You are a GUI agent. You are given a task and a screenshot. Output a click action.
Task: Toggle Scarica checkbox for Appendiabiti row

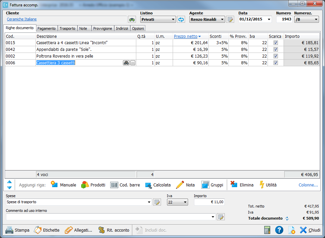[276, 50]
